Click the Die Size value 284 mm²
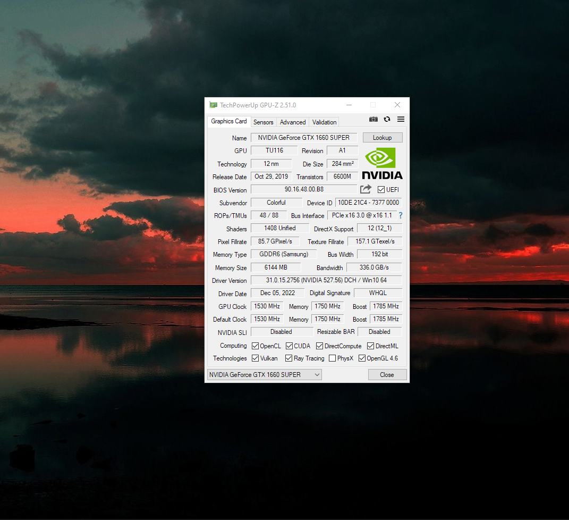569x520 pixels. tap(342, 164)
